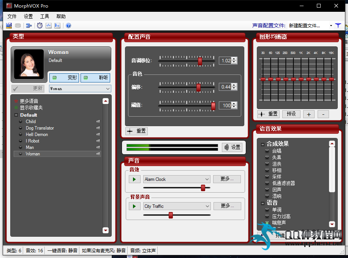Click the save/design toolbar icon
Image resolution: width=348 pixels, height=258 pixels.
point(9,25)
